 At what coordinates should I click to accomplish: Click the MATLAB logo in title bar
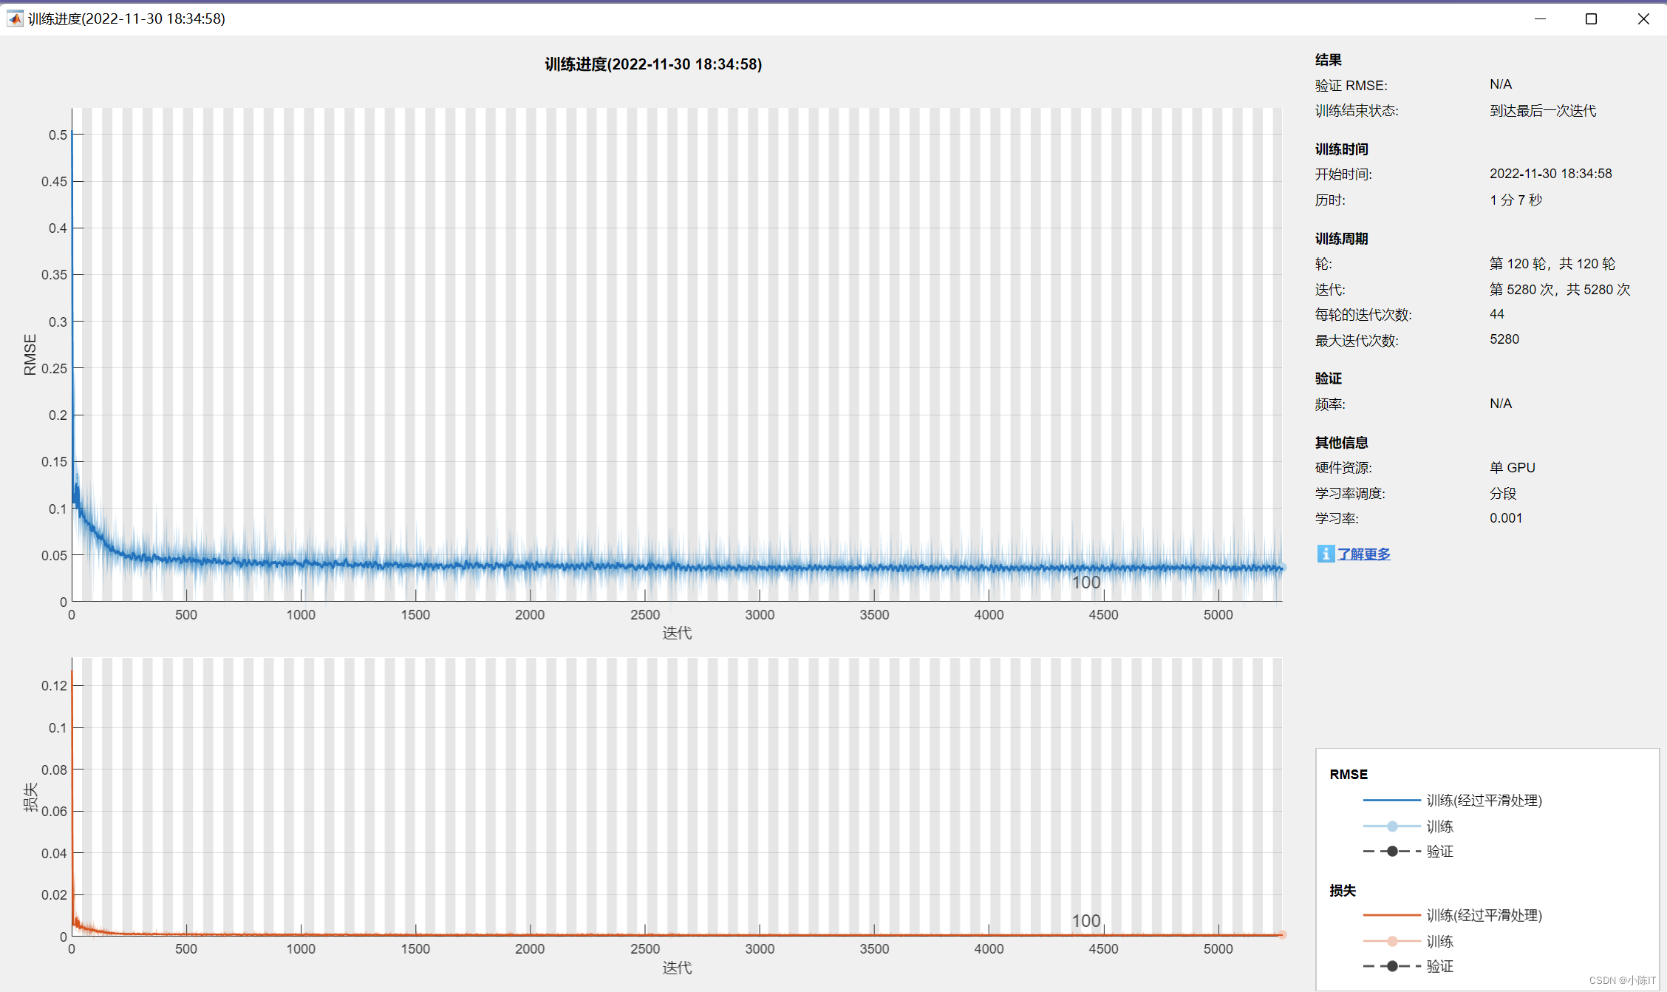click(x=15, y=18)
